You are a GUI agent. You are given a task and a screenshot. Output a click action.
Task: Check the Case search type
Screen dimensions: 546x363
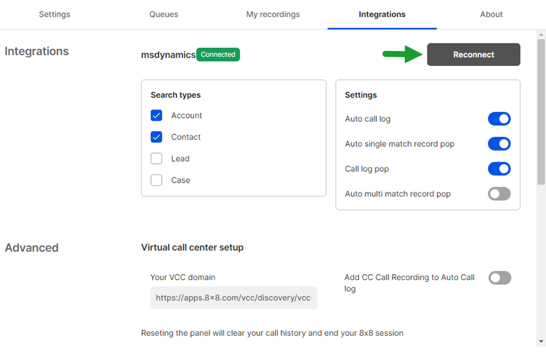coord(156,180)
